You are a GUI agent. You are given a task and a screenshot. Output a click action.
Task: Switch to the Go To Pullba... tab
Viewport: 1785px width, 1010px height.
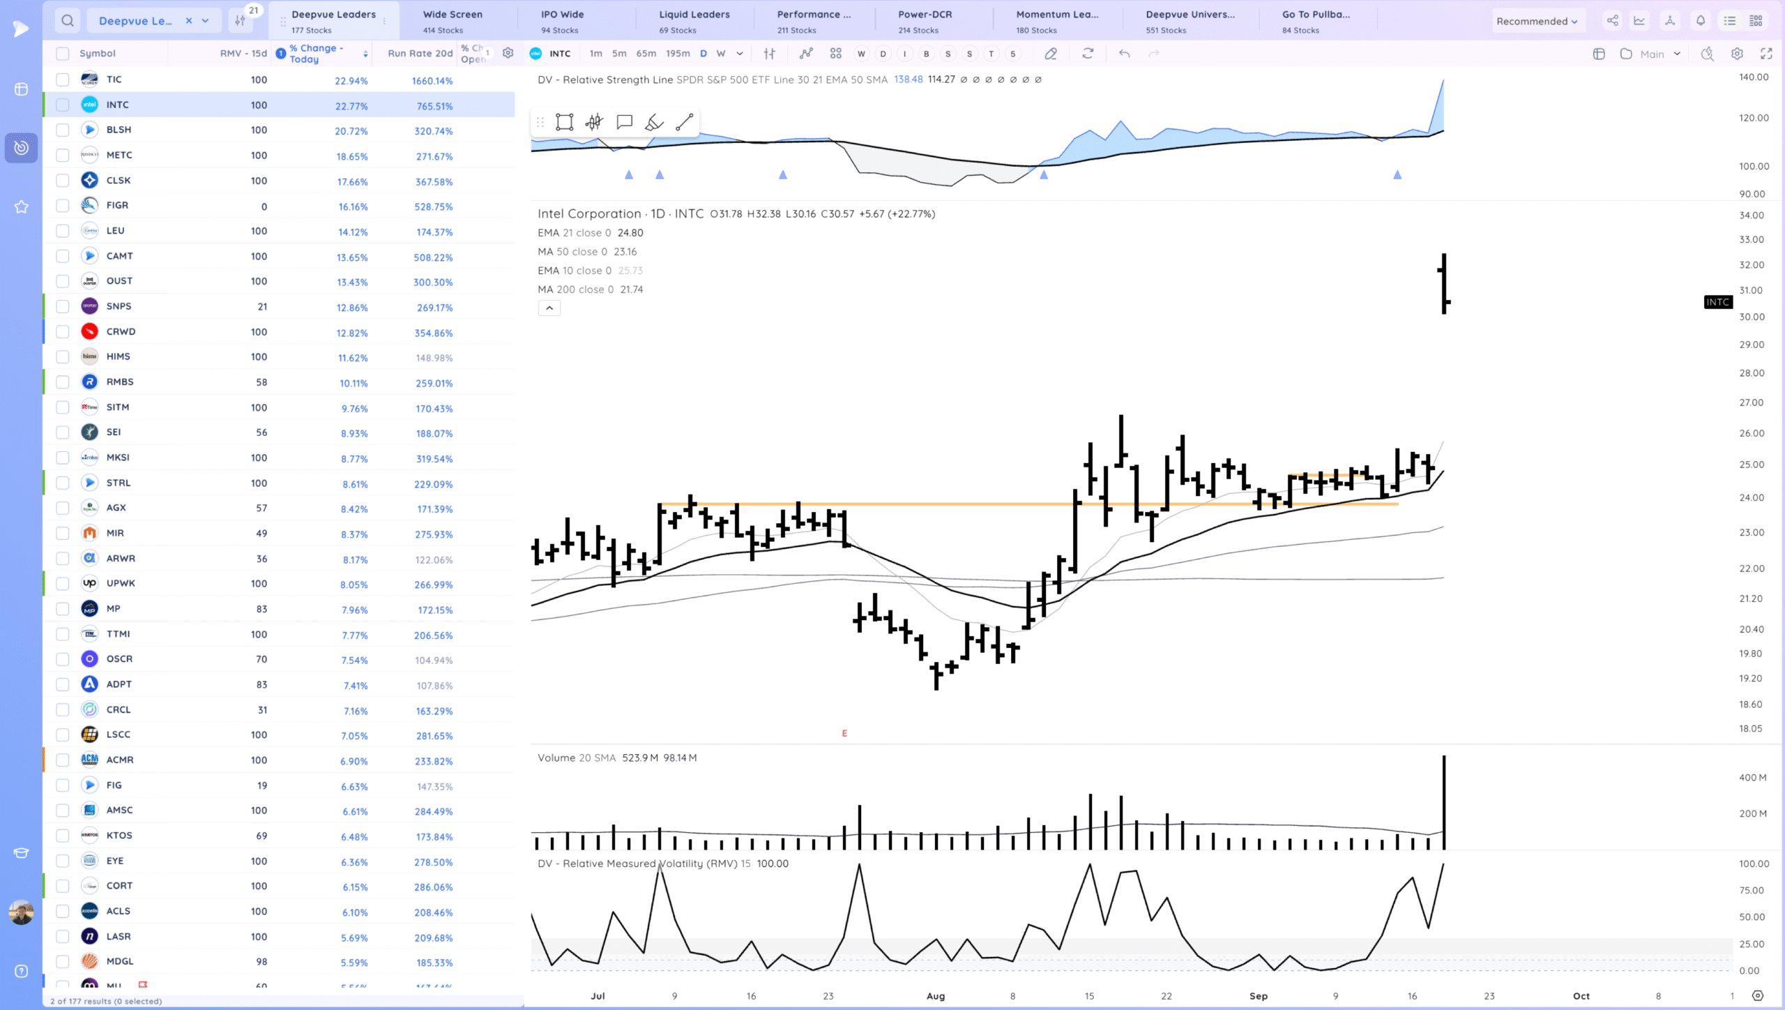[x=1316, y=21]
